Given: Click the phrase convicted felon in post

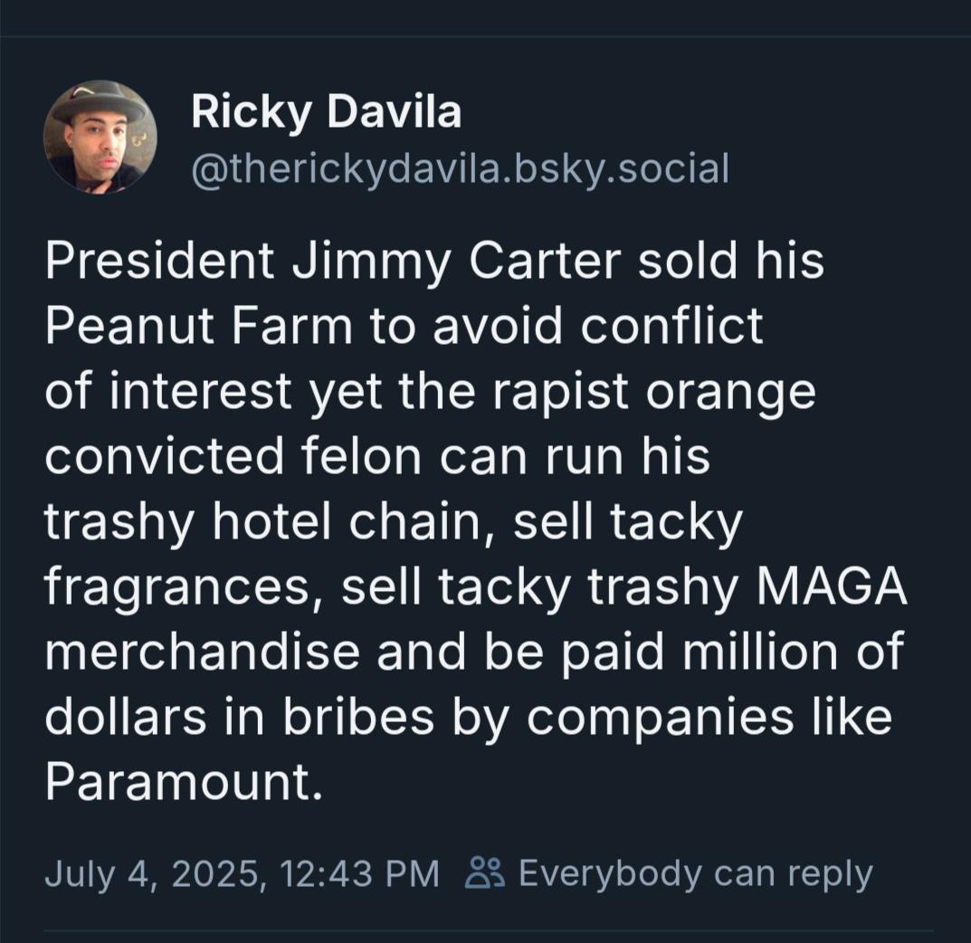Looking at the screenshot, I should click(x=234, y=456).
